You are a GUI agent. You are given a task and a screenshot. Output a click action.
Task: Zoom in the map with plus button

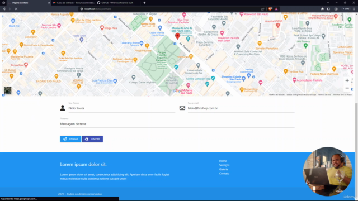tap(347, 80)
